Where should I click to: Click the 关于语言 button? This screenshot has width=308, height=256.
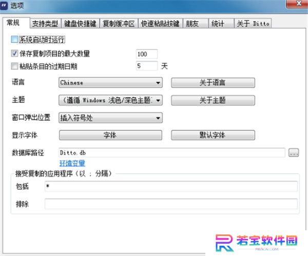[x=213, y=82]
